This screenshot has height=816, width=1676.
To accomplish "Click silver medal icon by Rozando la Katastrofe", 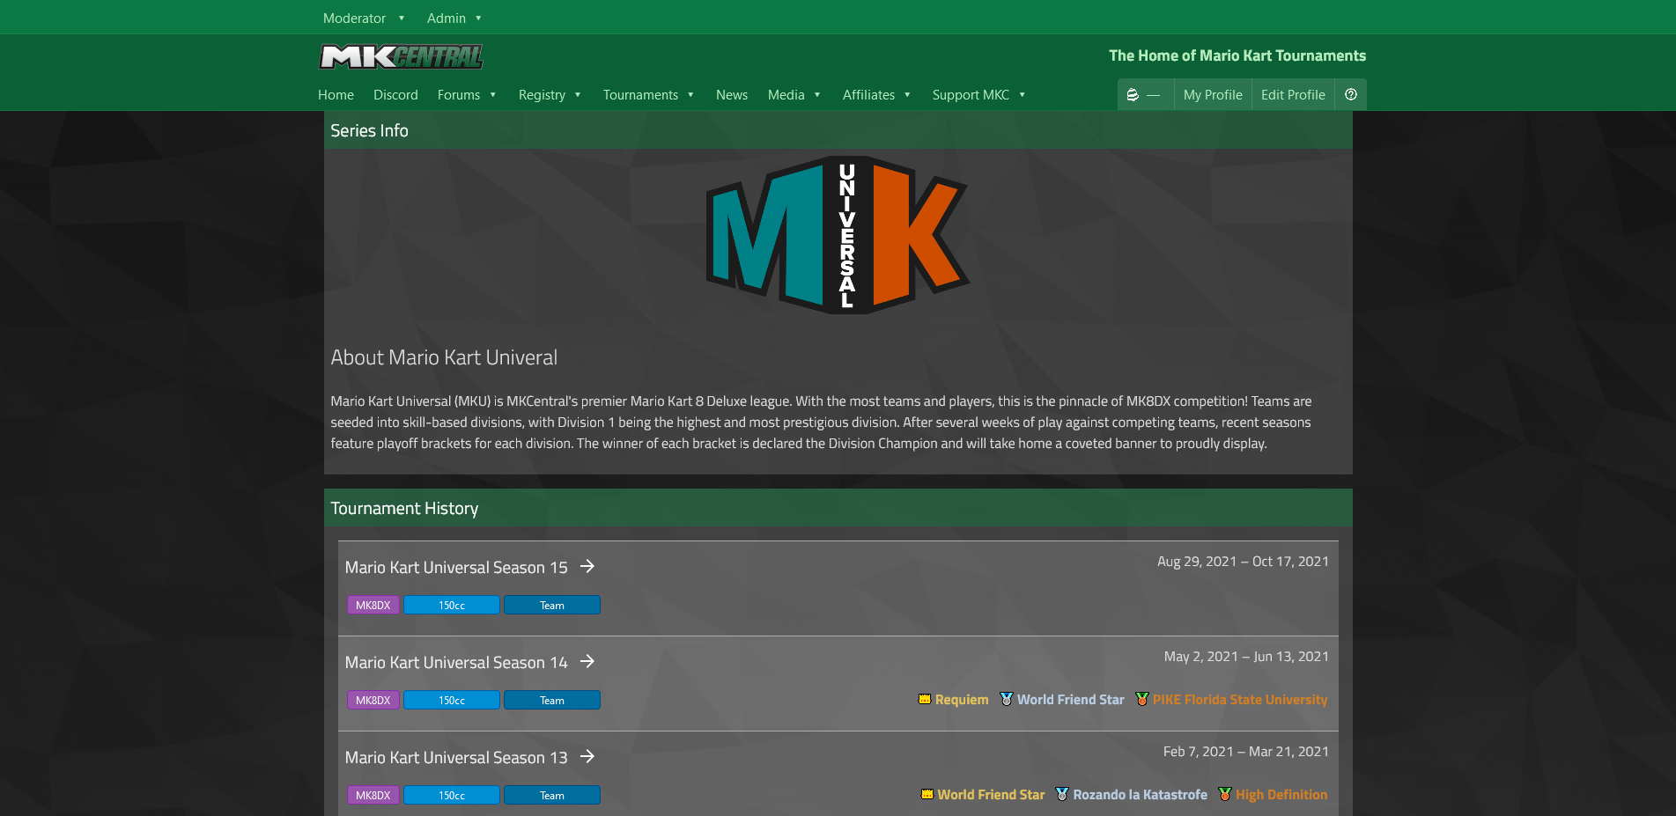I will click(x=1062, y=794).
